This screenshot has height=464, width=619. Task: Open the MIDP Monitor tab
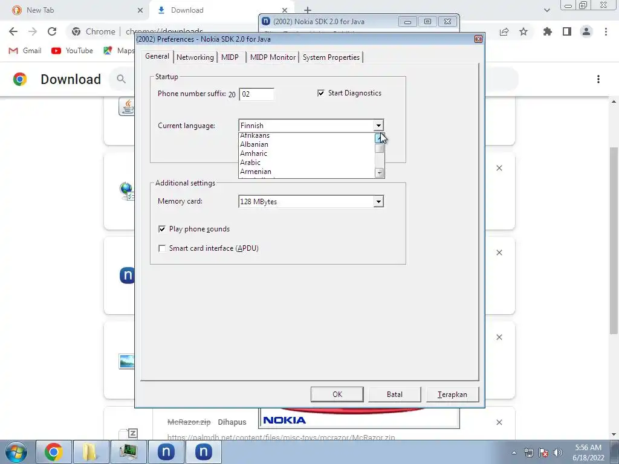pos(273,57)
